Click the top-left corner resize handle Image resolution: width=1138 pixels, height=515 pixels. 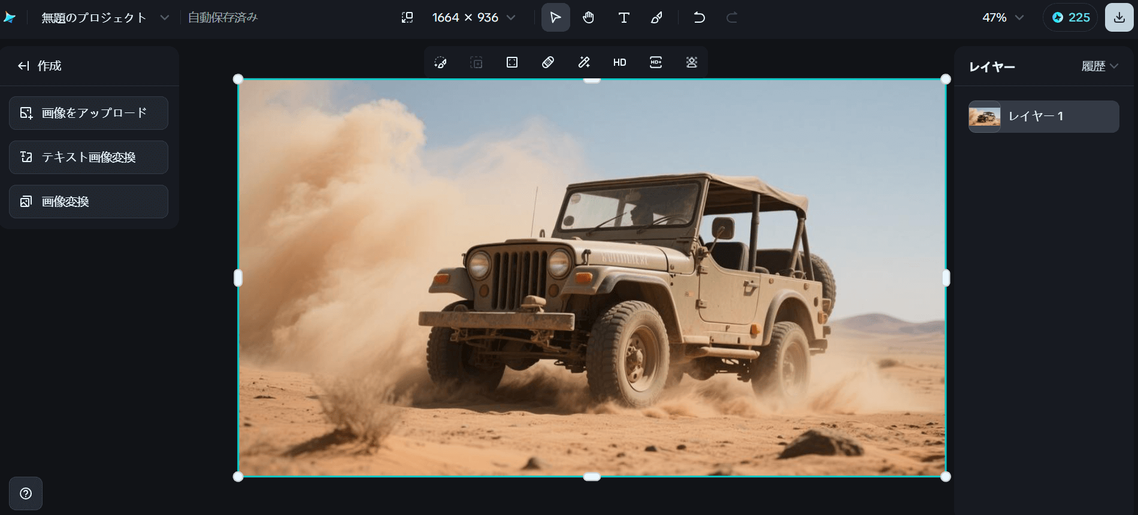(238, 79)
